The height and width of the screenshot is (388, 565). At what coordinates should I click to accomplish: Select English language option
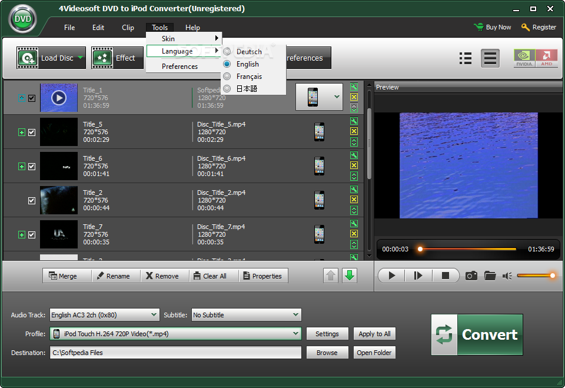(254, 64)
